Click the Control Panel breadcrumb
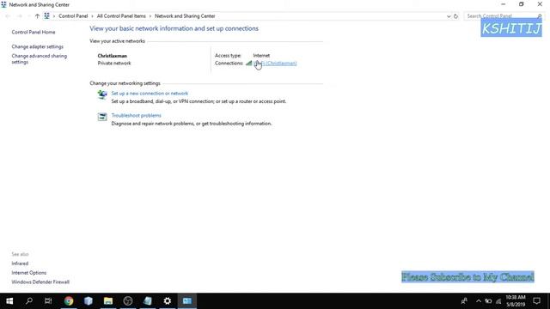 (73, 16)
